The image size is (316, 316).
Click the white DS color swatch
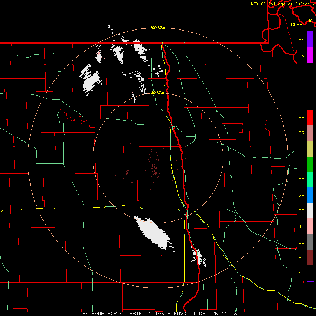pyautogui.click(x=310, y=211)
